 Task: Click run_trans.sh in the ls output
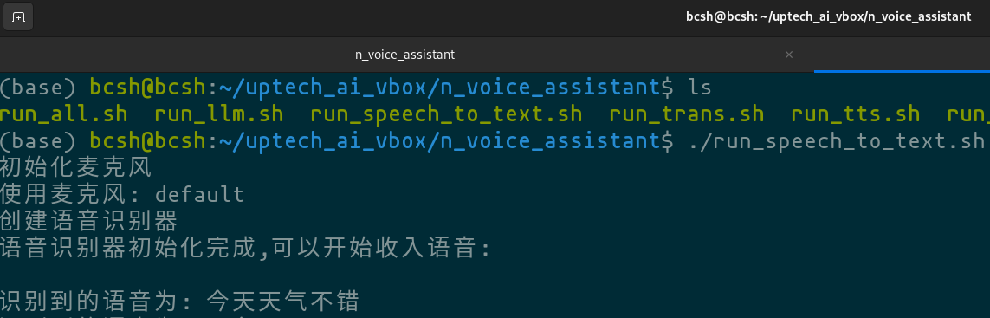click(x=686, y=114)
